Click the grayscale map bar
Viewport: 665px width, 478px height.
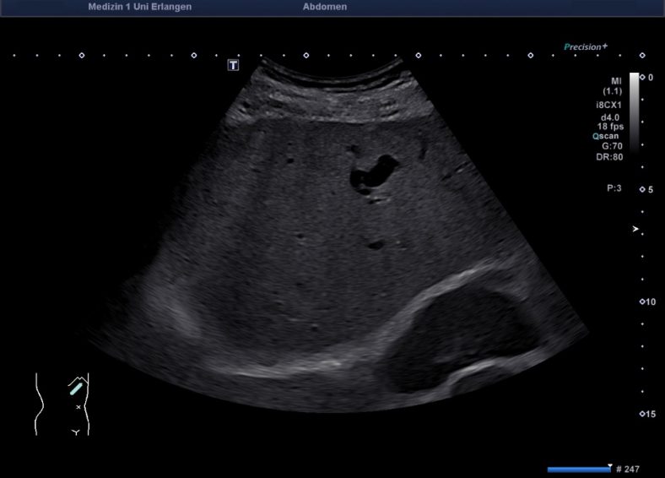point(634,110)
